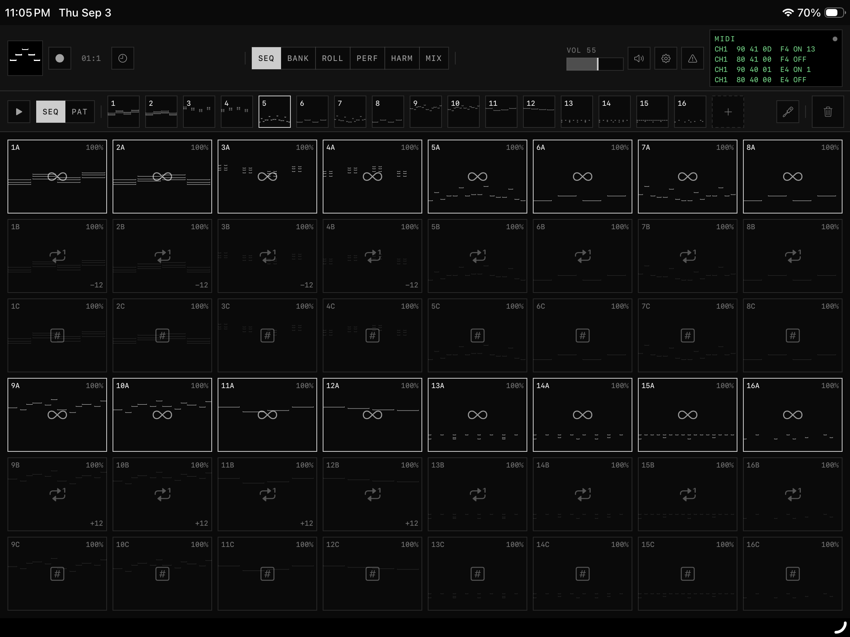Image resolution: width=850 pixels, height=637 pixels.
Task: Click the +12 transpose value in 12B
Action: (x=412, y=523)
